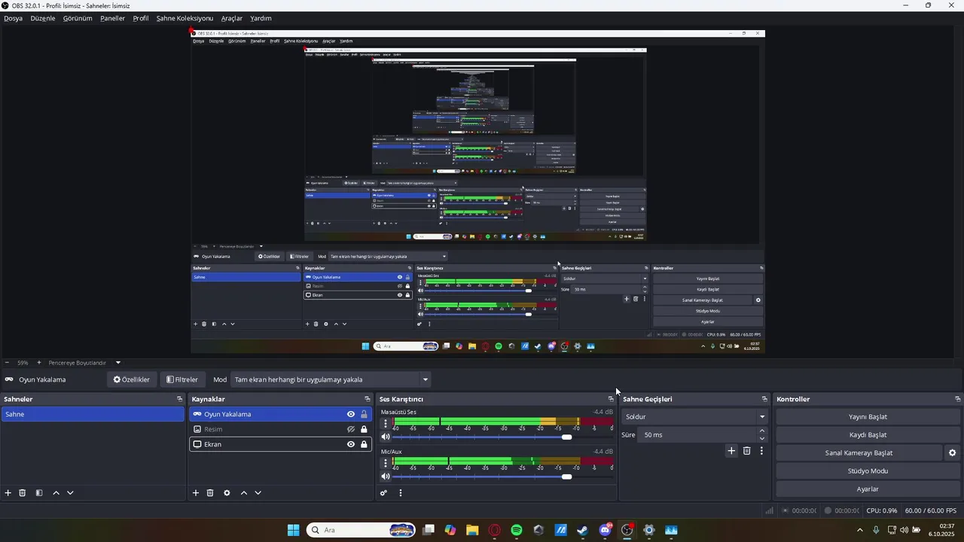Move source down with the Kaynaklar down arrow

tap(258, 493)
